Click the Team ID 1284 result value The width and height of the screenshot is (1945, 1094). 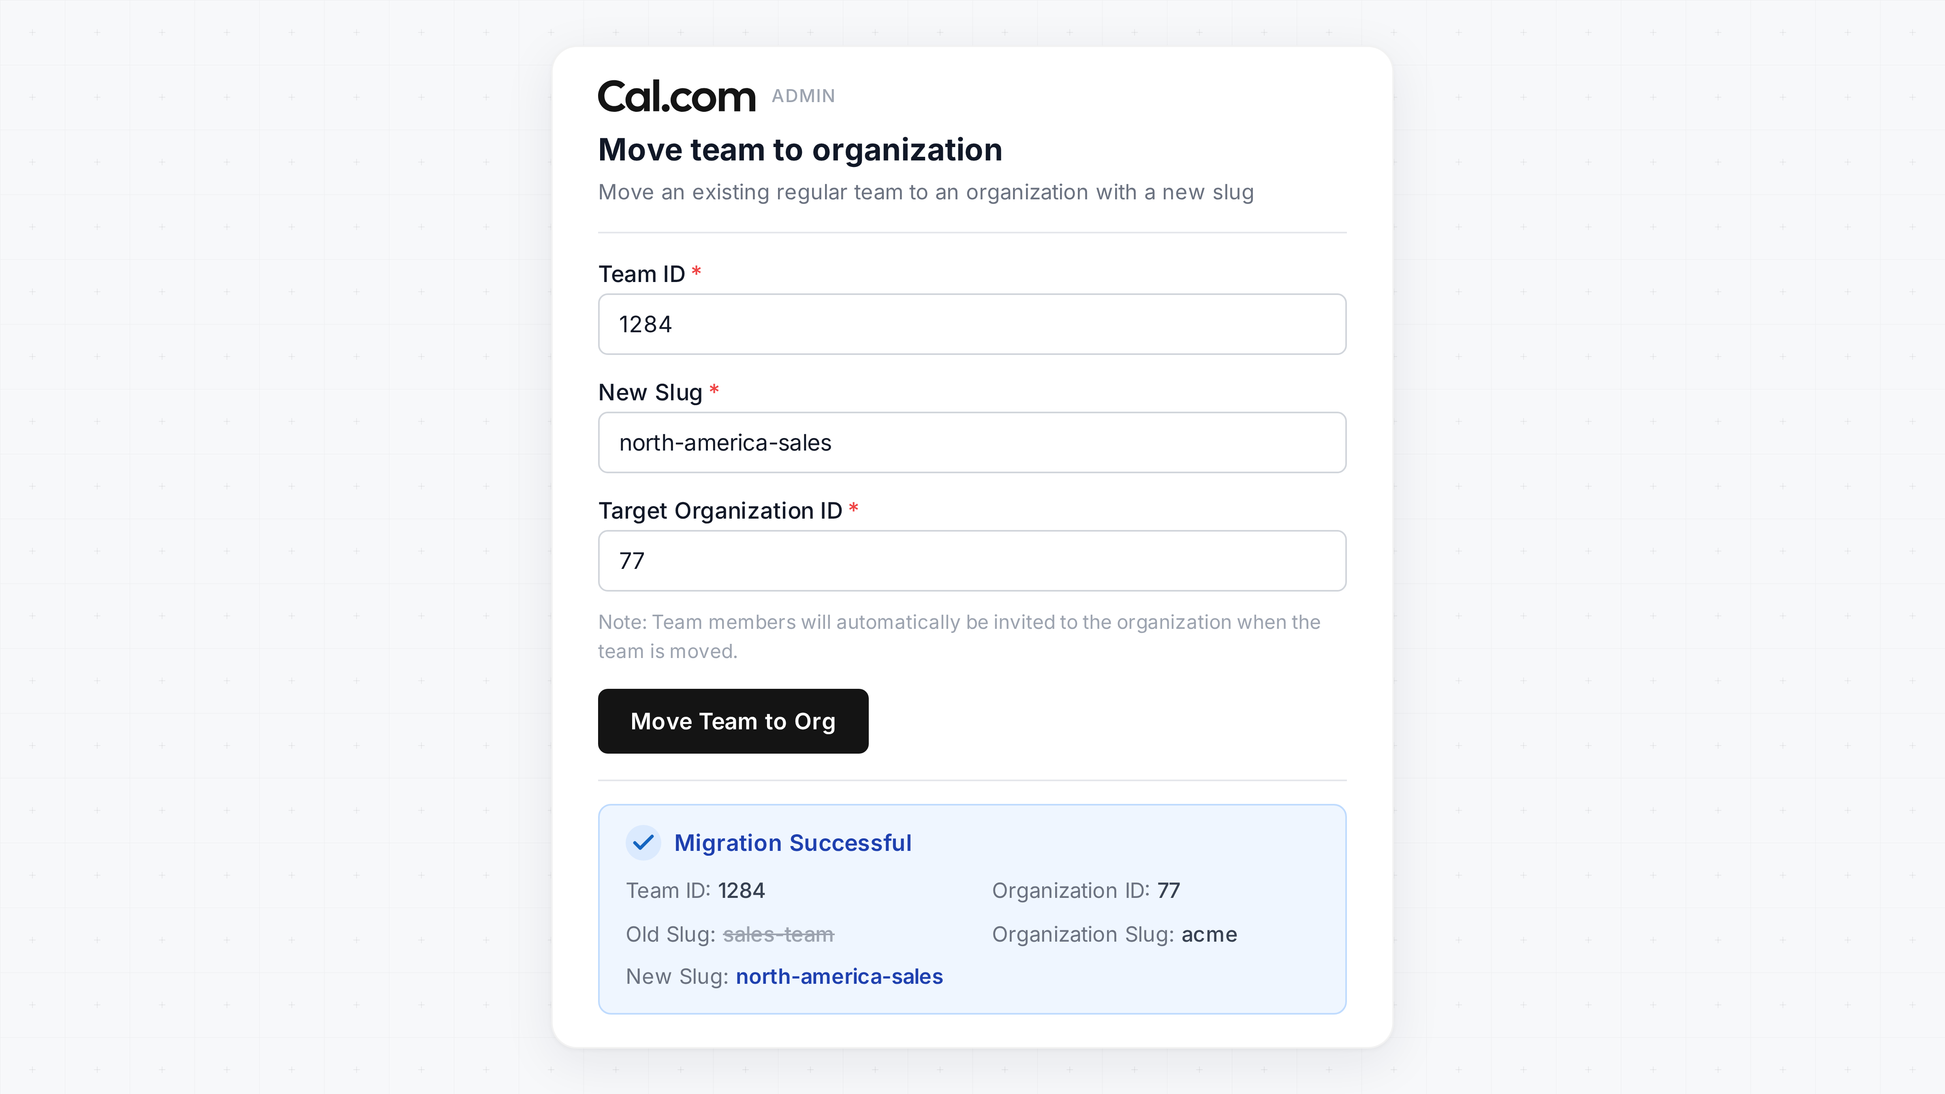click(741, 891)
